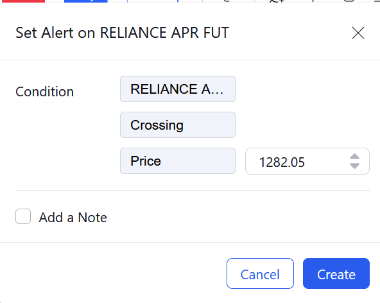Create the RELIANCE APR FUT alert
Viewport: 380px width, 303px height.
pyautogui.click(x=336, y=273)
